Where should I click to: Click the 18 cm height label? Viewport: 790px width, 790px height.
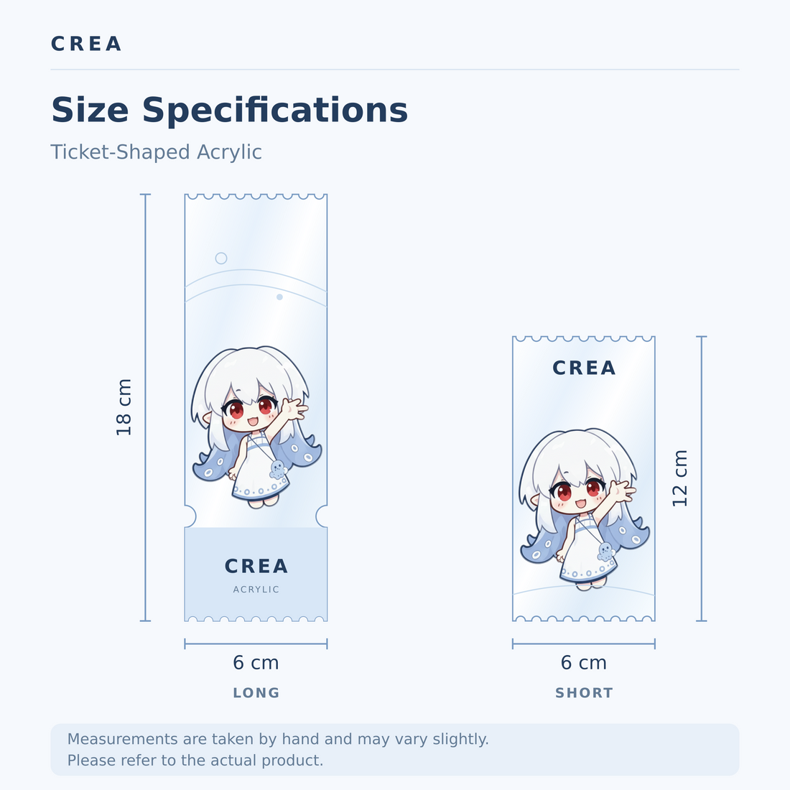(x=124, y=407)
